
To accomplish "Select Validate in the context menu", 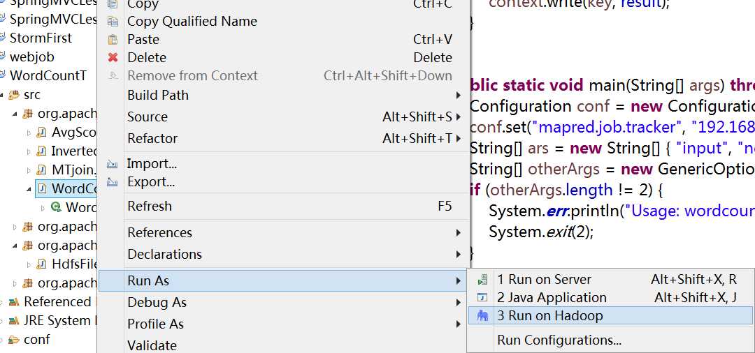I will pos(283,345).
